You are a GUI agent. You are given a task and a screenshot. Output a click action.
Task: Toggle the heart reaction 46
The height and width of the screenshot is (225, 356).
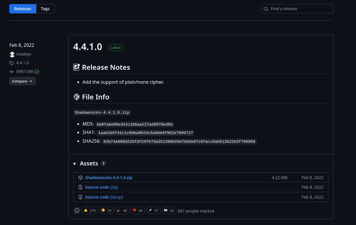pyautogui.click(x=138, y=210)
